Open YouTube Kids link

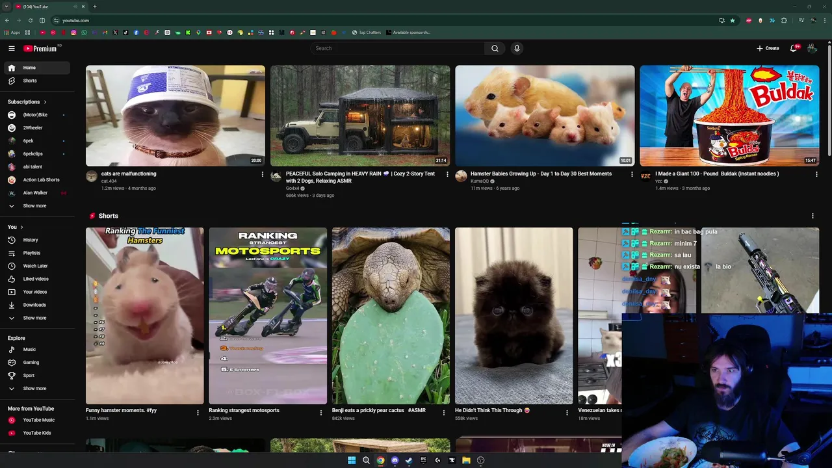coord(36,433)
